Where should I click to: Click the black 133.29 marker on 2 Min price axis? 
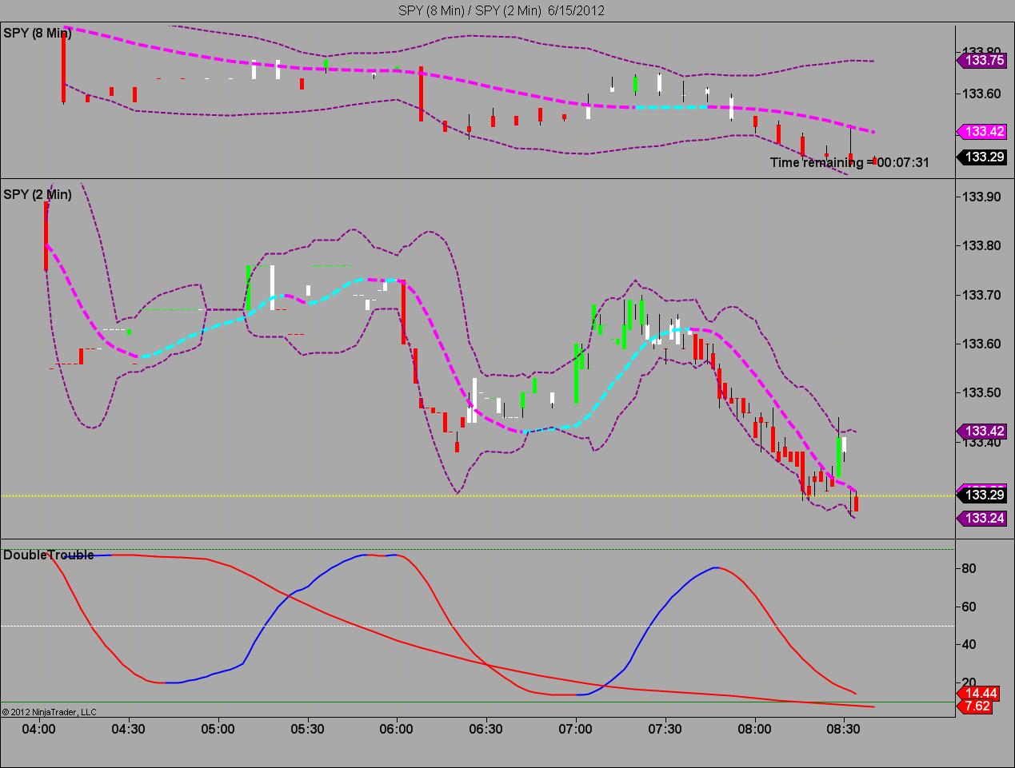[981, 495]
